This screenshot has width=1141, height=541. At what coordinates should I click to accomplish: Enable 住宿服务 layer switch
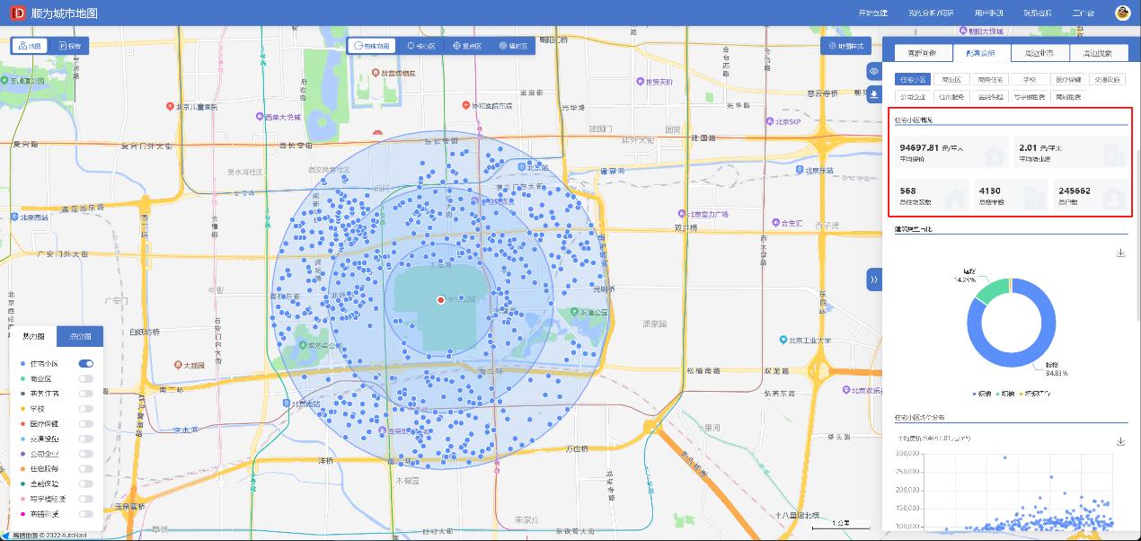click(x=86, y=468)
